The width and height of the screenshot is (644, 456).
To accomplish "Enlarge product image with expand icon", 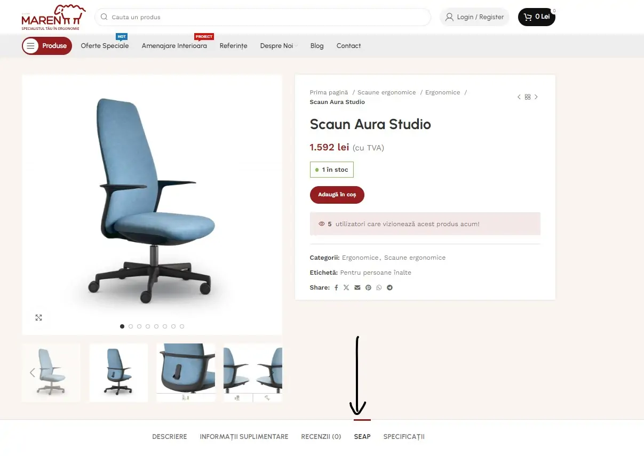I will tap(38, 317).
